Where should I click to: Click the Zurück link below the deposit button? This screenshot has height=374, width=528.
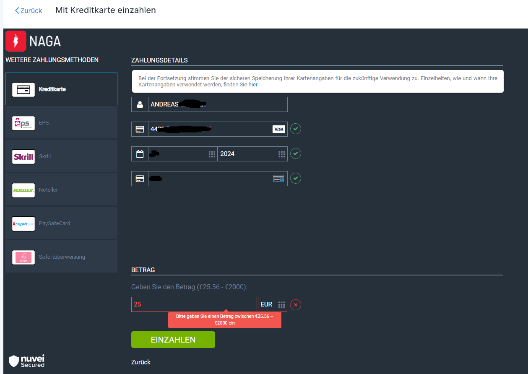pos(141,362)
